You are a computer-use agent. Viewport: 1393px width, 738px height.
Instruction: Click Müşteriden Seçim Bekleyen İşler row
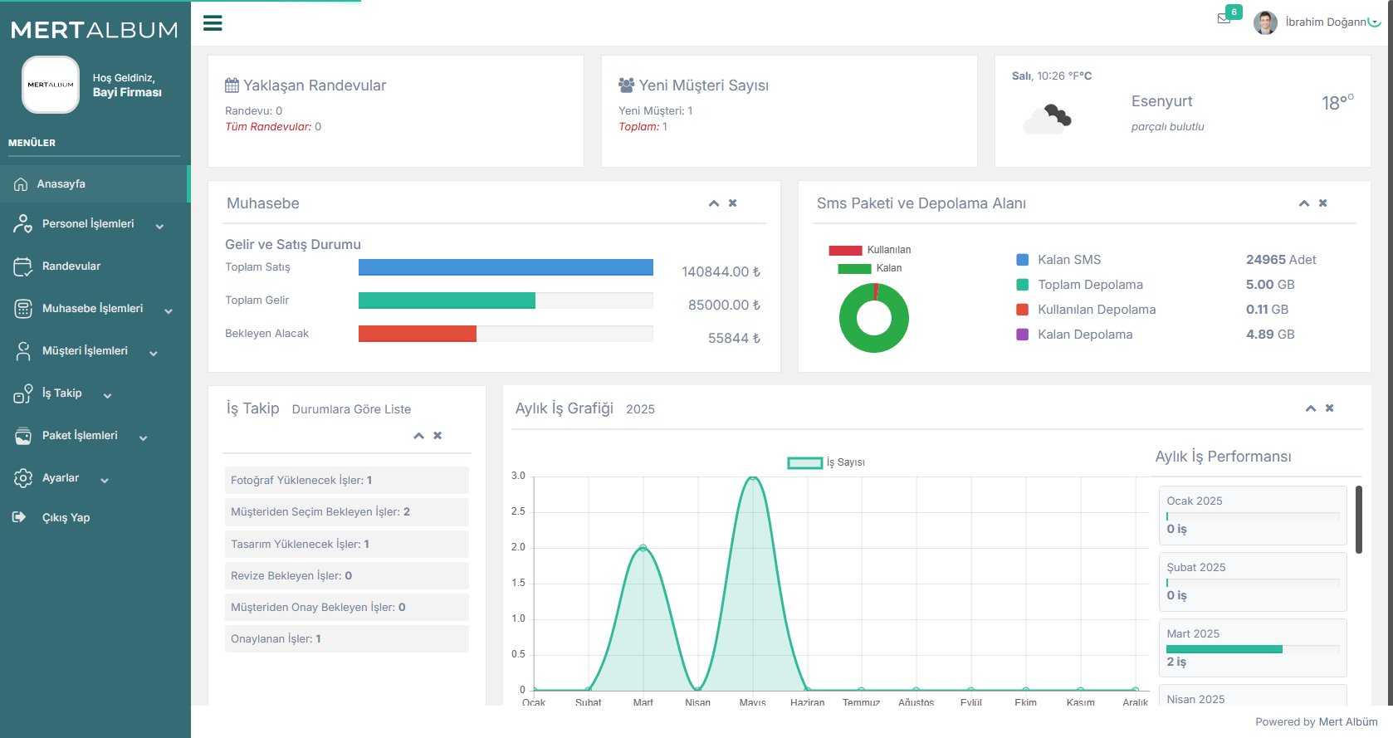[x=346, y=512]
